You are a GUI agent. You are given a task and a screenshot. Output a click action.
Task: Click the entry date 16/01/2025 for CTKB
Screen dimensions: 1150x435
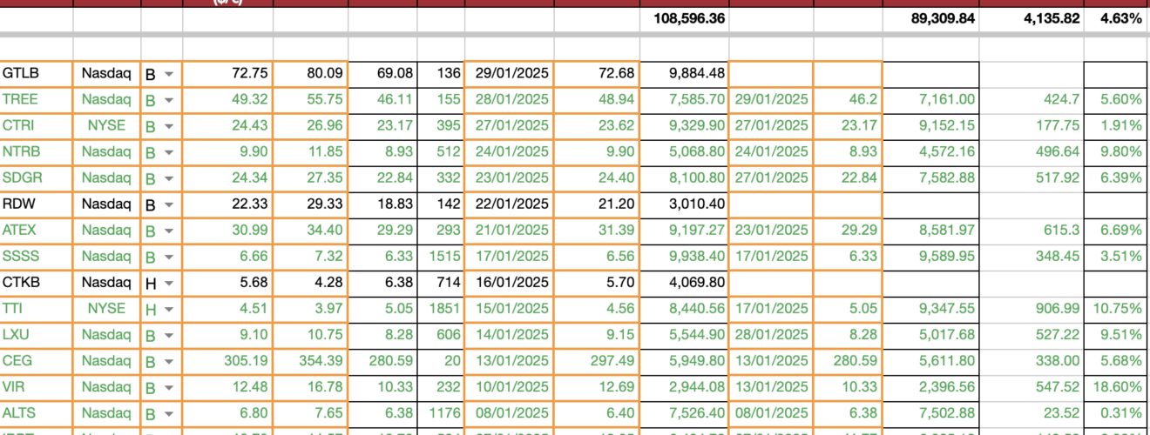510,283
